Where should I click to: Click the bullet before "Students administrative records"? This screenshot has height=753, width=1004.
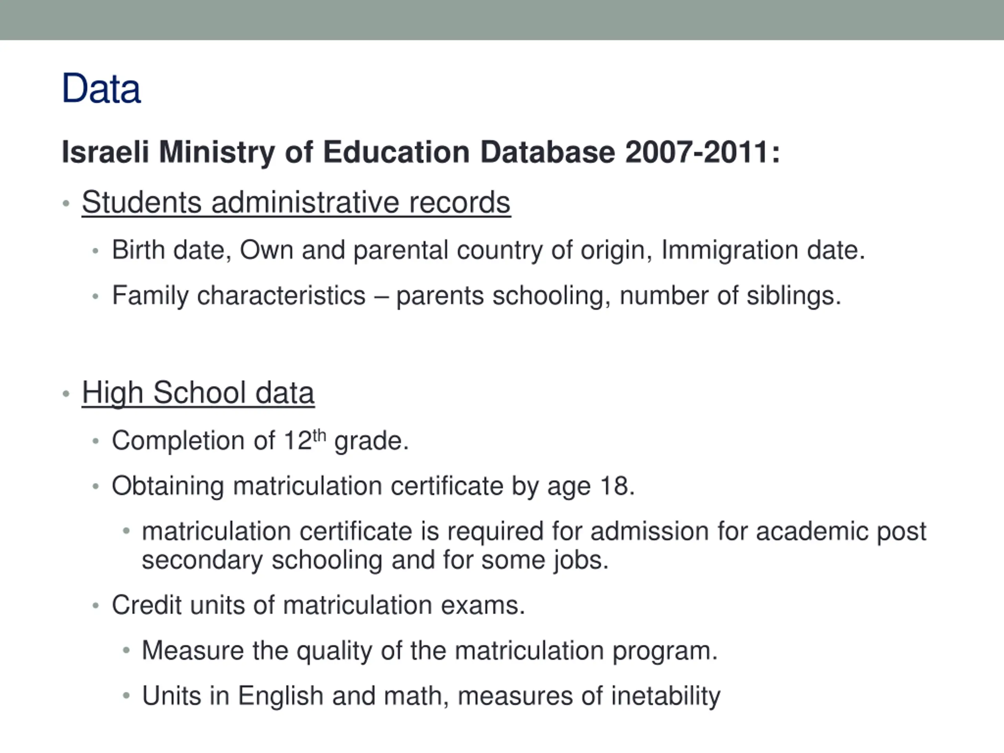(x=66, y=203)
